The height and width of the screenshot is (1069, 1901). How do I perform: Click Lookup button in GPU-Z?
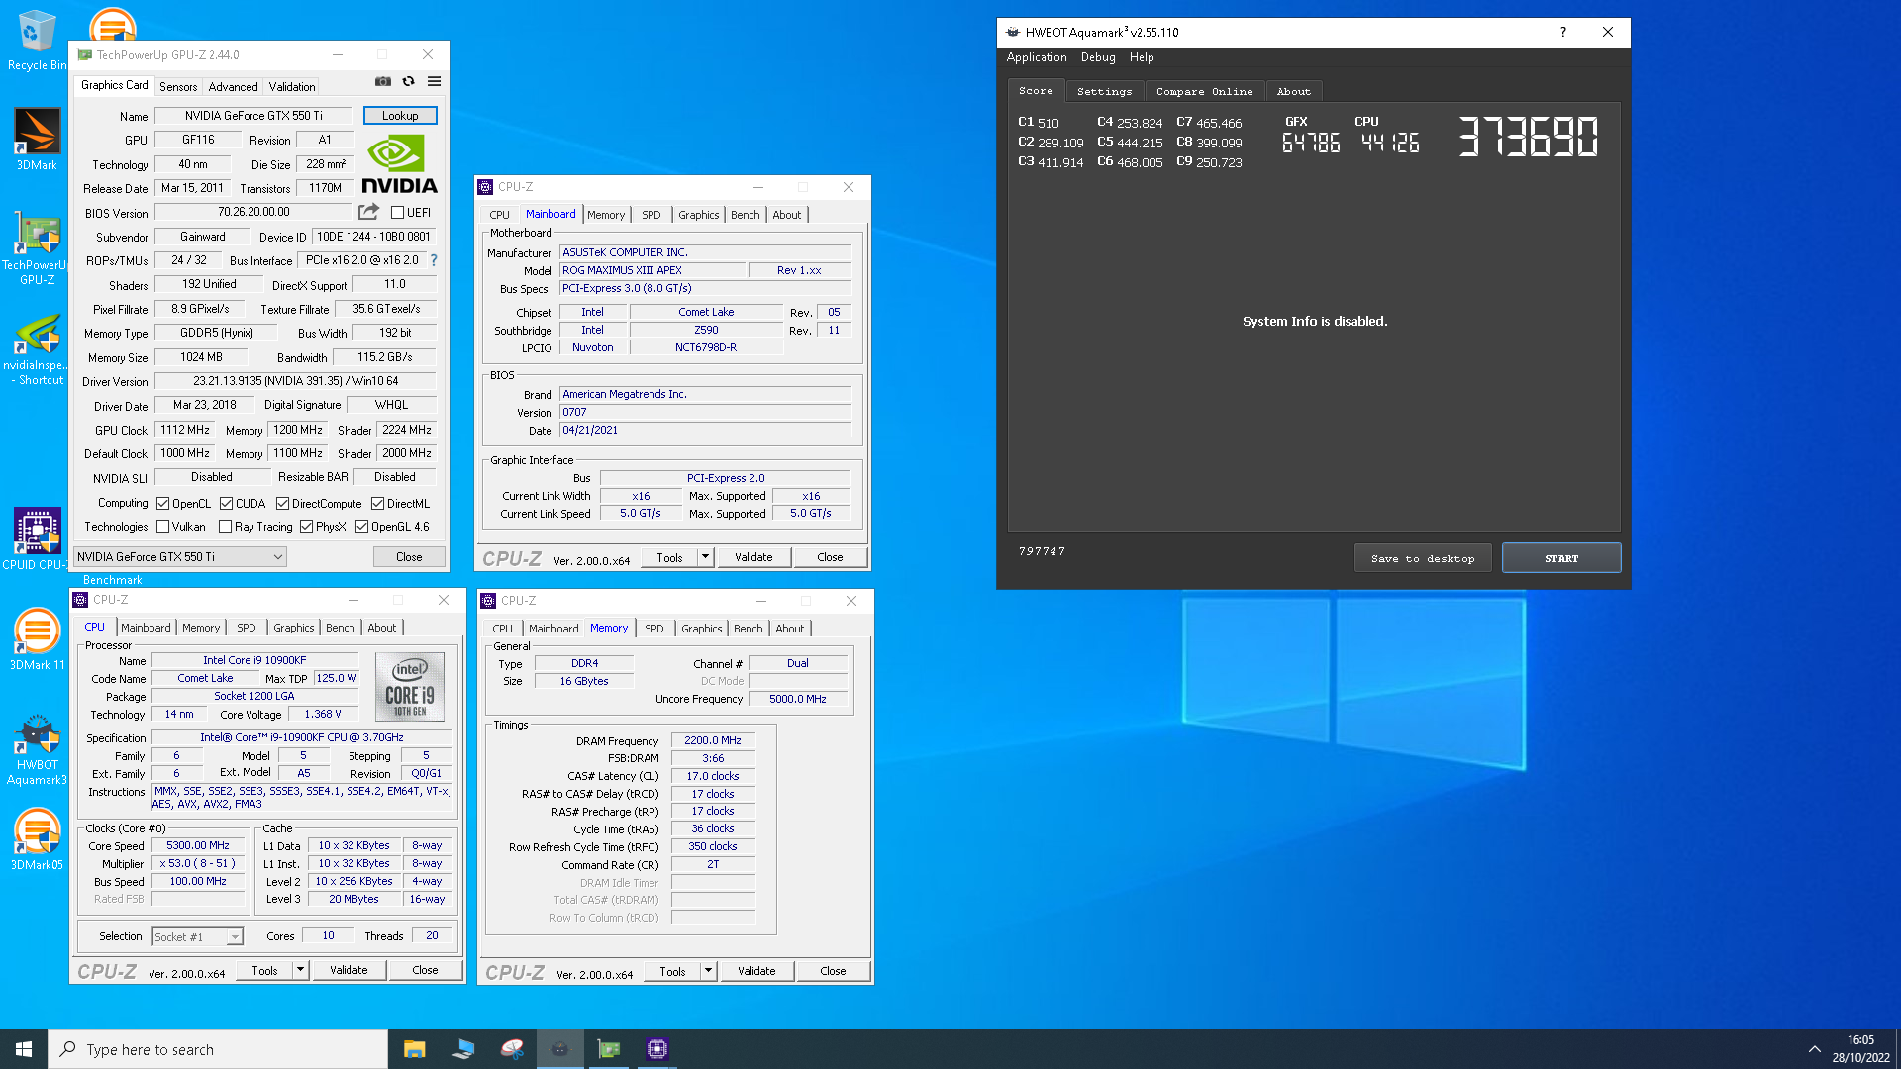point(400,116)
